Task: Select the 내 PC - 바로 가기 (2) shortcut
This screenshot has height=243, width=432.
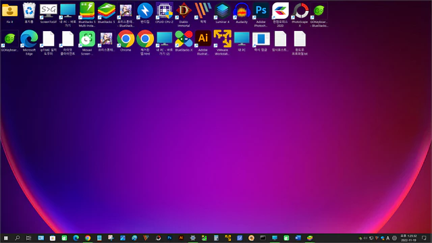Action: click(164, 43)
